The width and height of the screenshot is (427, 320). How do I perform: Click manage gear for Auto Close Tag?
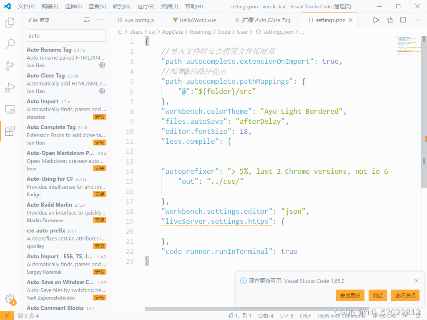click(102, 91)
